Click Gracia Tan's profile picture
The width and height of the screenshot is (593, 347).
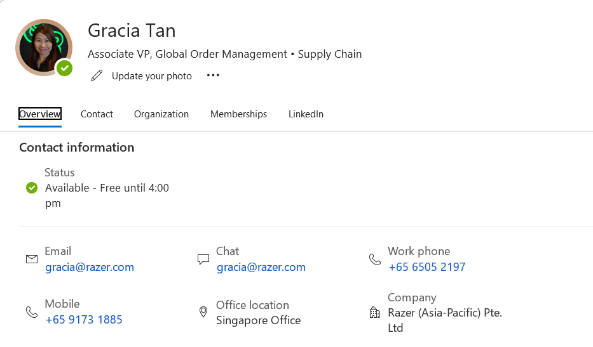[x=44, y=48]
